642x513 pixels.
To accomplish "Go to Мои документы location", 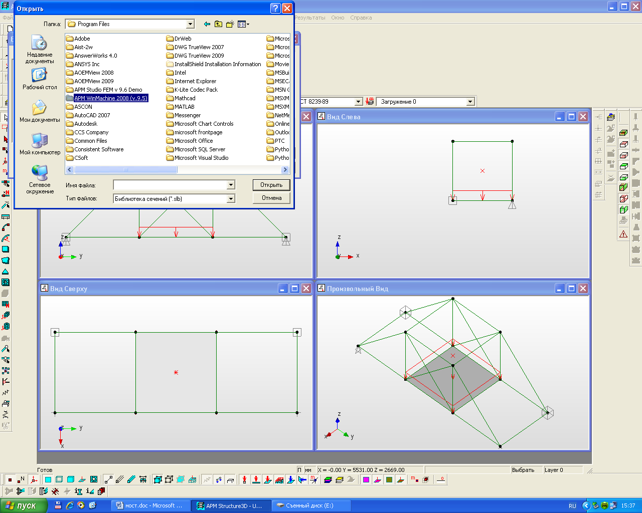I will [40, 111].
